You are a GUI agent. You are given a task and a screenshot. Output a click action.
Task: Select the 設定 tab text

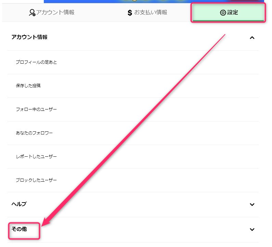(233, 13)
